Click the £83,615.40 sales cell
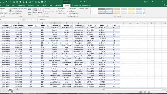Viewport: 167px width, 94px height. [x=90, y=39]
